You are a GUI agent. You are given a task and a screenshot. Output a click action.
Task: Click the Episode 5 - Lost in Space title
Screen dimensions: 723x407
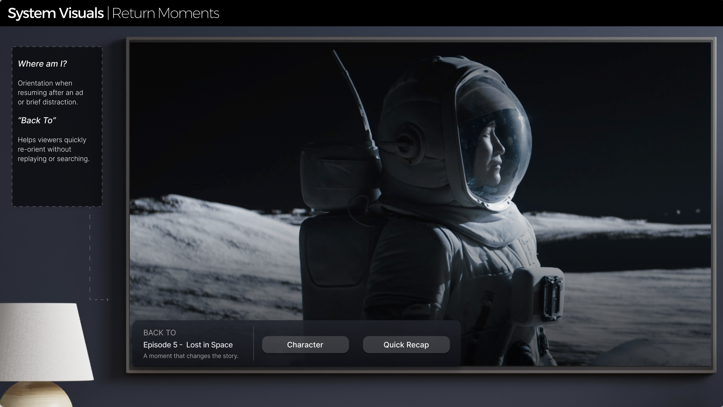[188, 344]
